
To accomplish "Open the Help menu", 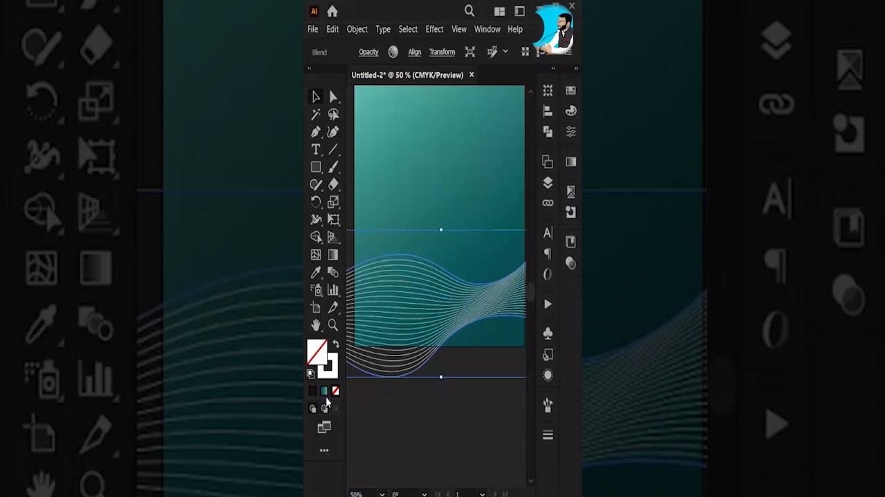I will pos(515,30).
